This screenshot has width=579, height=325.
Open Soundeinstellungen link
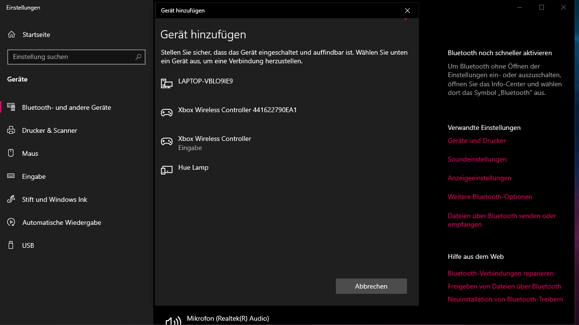pyautogui.click(x=477, y=159)
